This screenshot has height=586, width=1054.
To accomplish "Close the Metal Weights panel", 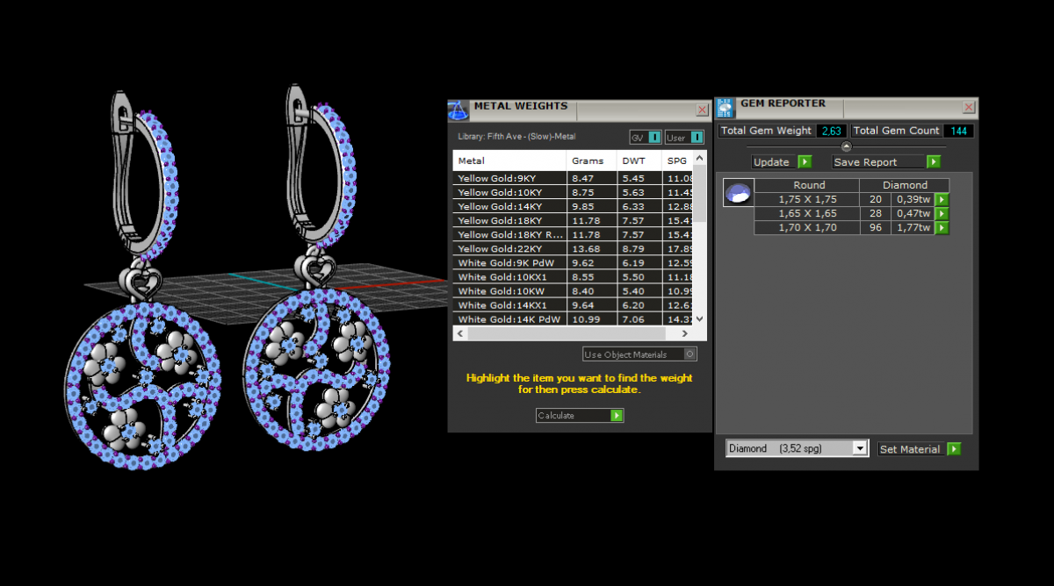I will [x=702, y=110].
